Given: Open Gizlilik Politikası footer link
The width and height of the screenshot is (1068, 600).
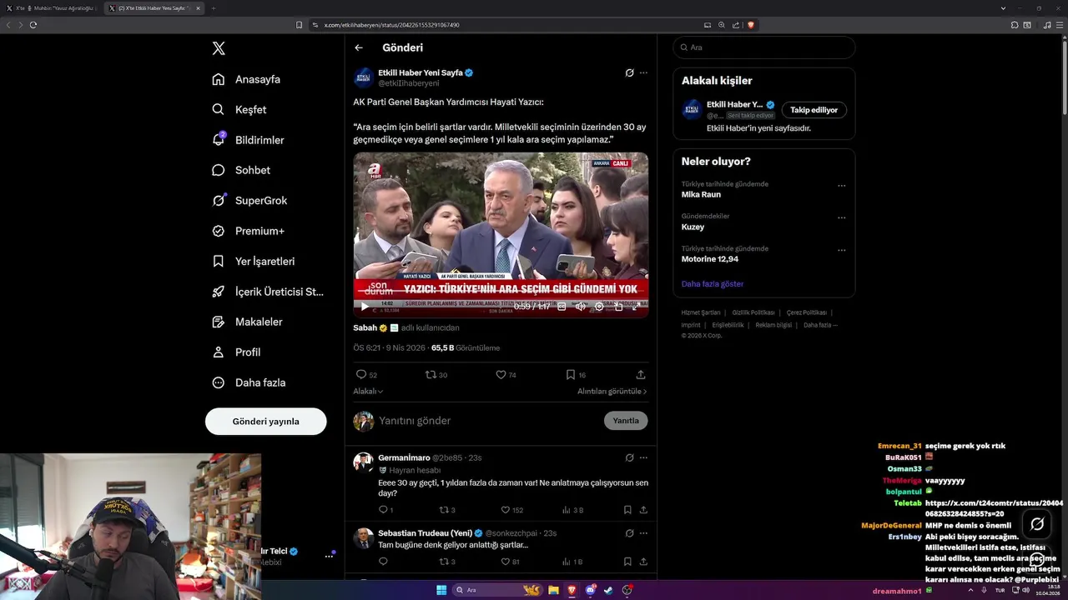Looking at the screenshot, I should (x=753, y=312).
